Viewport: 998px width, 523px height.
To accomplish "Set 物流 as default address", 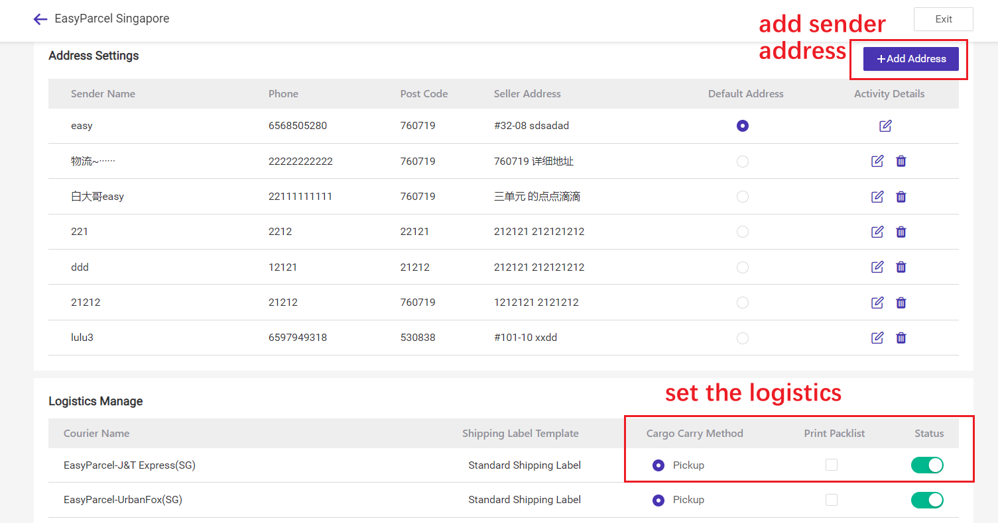I will (x=743, y=162).
